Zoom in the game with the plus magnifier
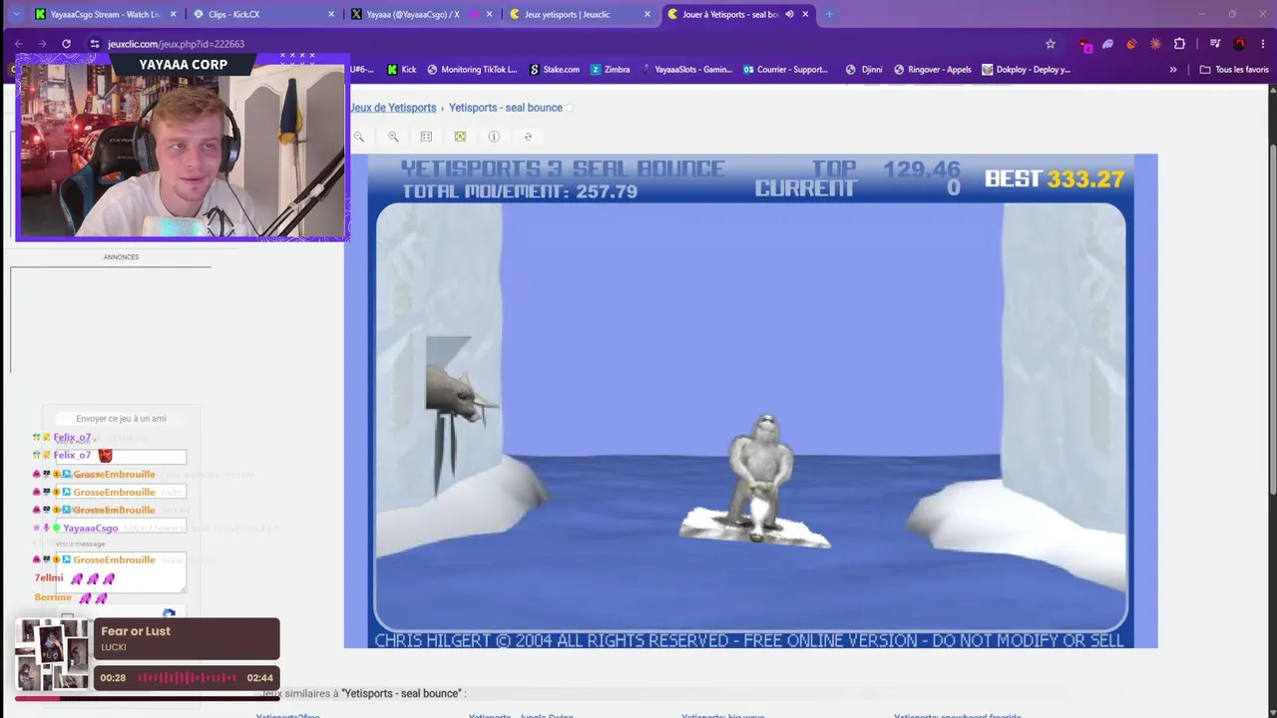 click(393, 137)
